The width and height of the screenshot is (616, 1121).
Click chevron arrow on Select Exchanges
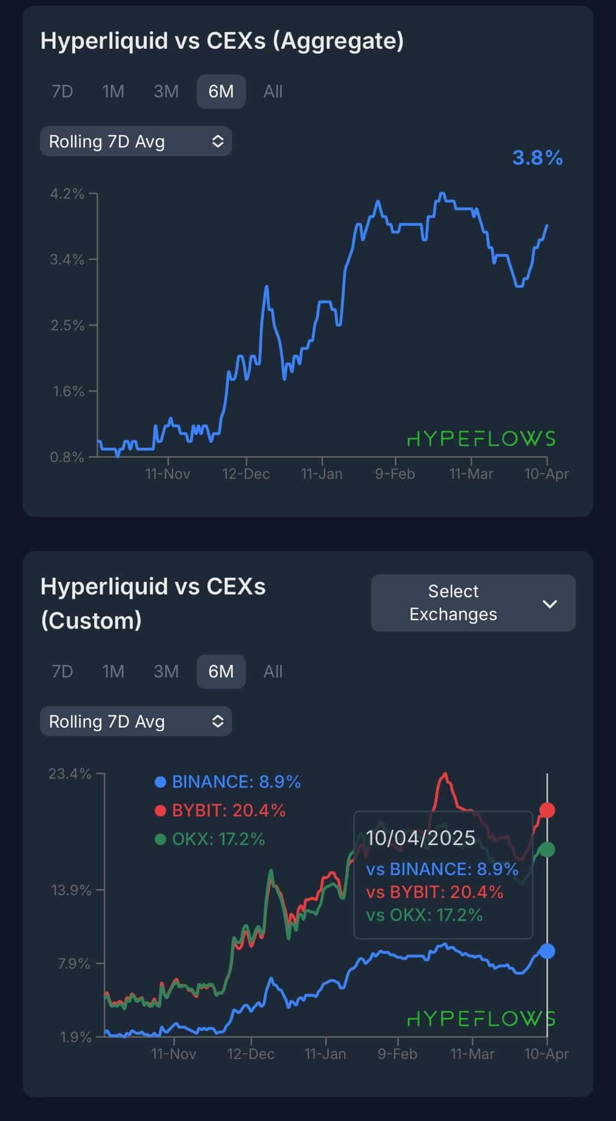tap(549, 604)
